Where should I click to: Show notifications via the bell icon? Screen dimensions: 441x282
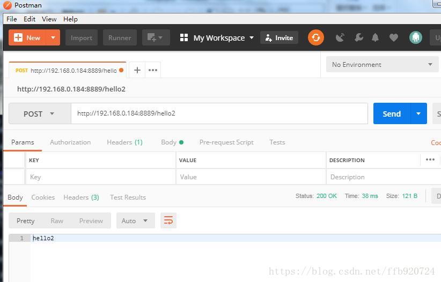click(375, 37)
